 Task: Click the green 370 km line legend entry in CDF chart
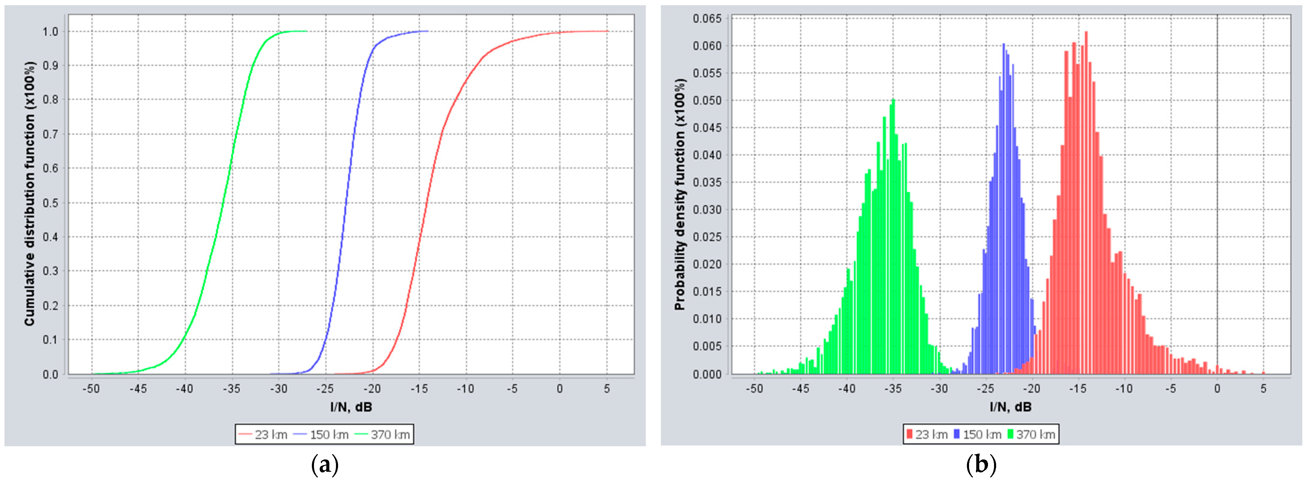click(382, 435)
